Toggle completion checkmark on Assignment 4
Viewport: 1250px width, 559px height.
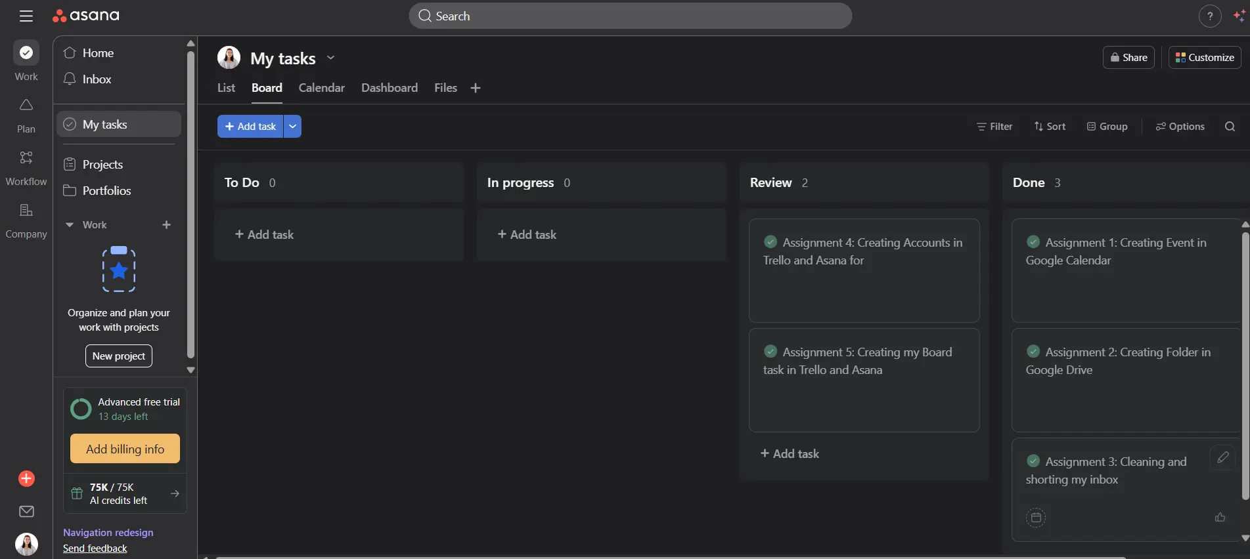click(x=770, y=242)
